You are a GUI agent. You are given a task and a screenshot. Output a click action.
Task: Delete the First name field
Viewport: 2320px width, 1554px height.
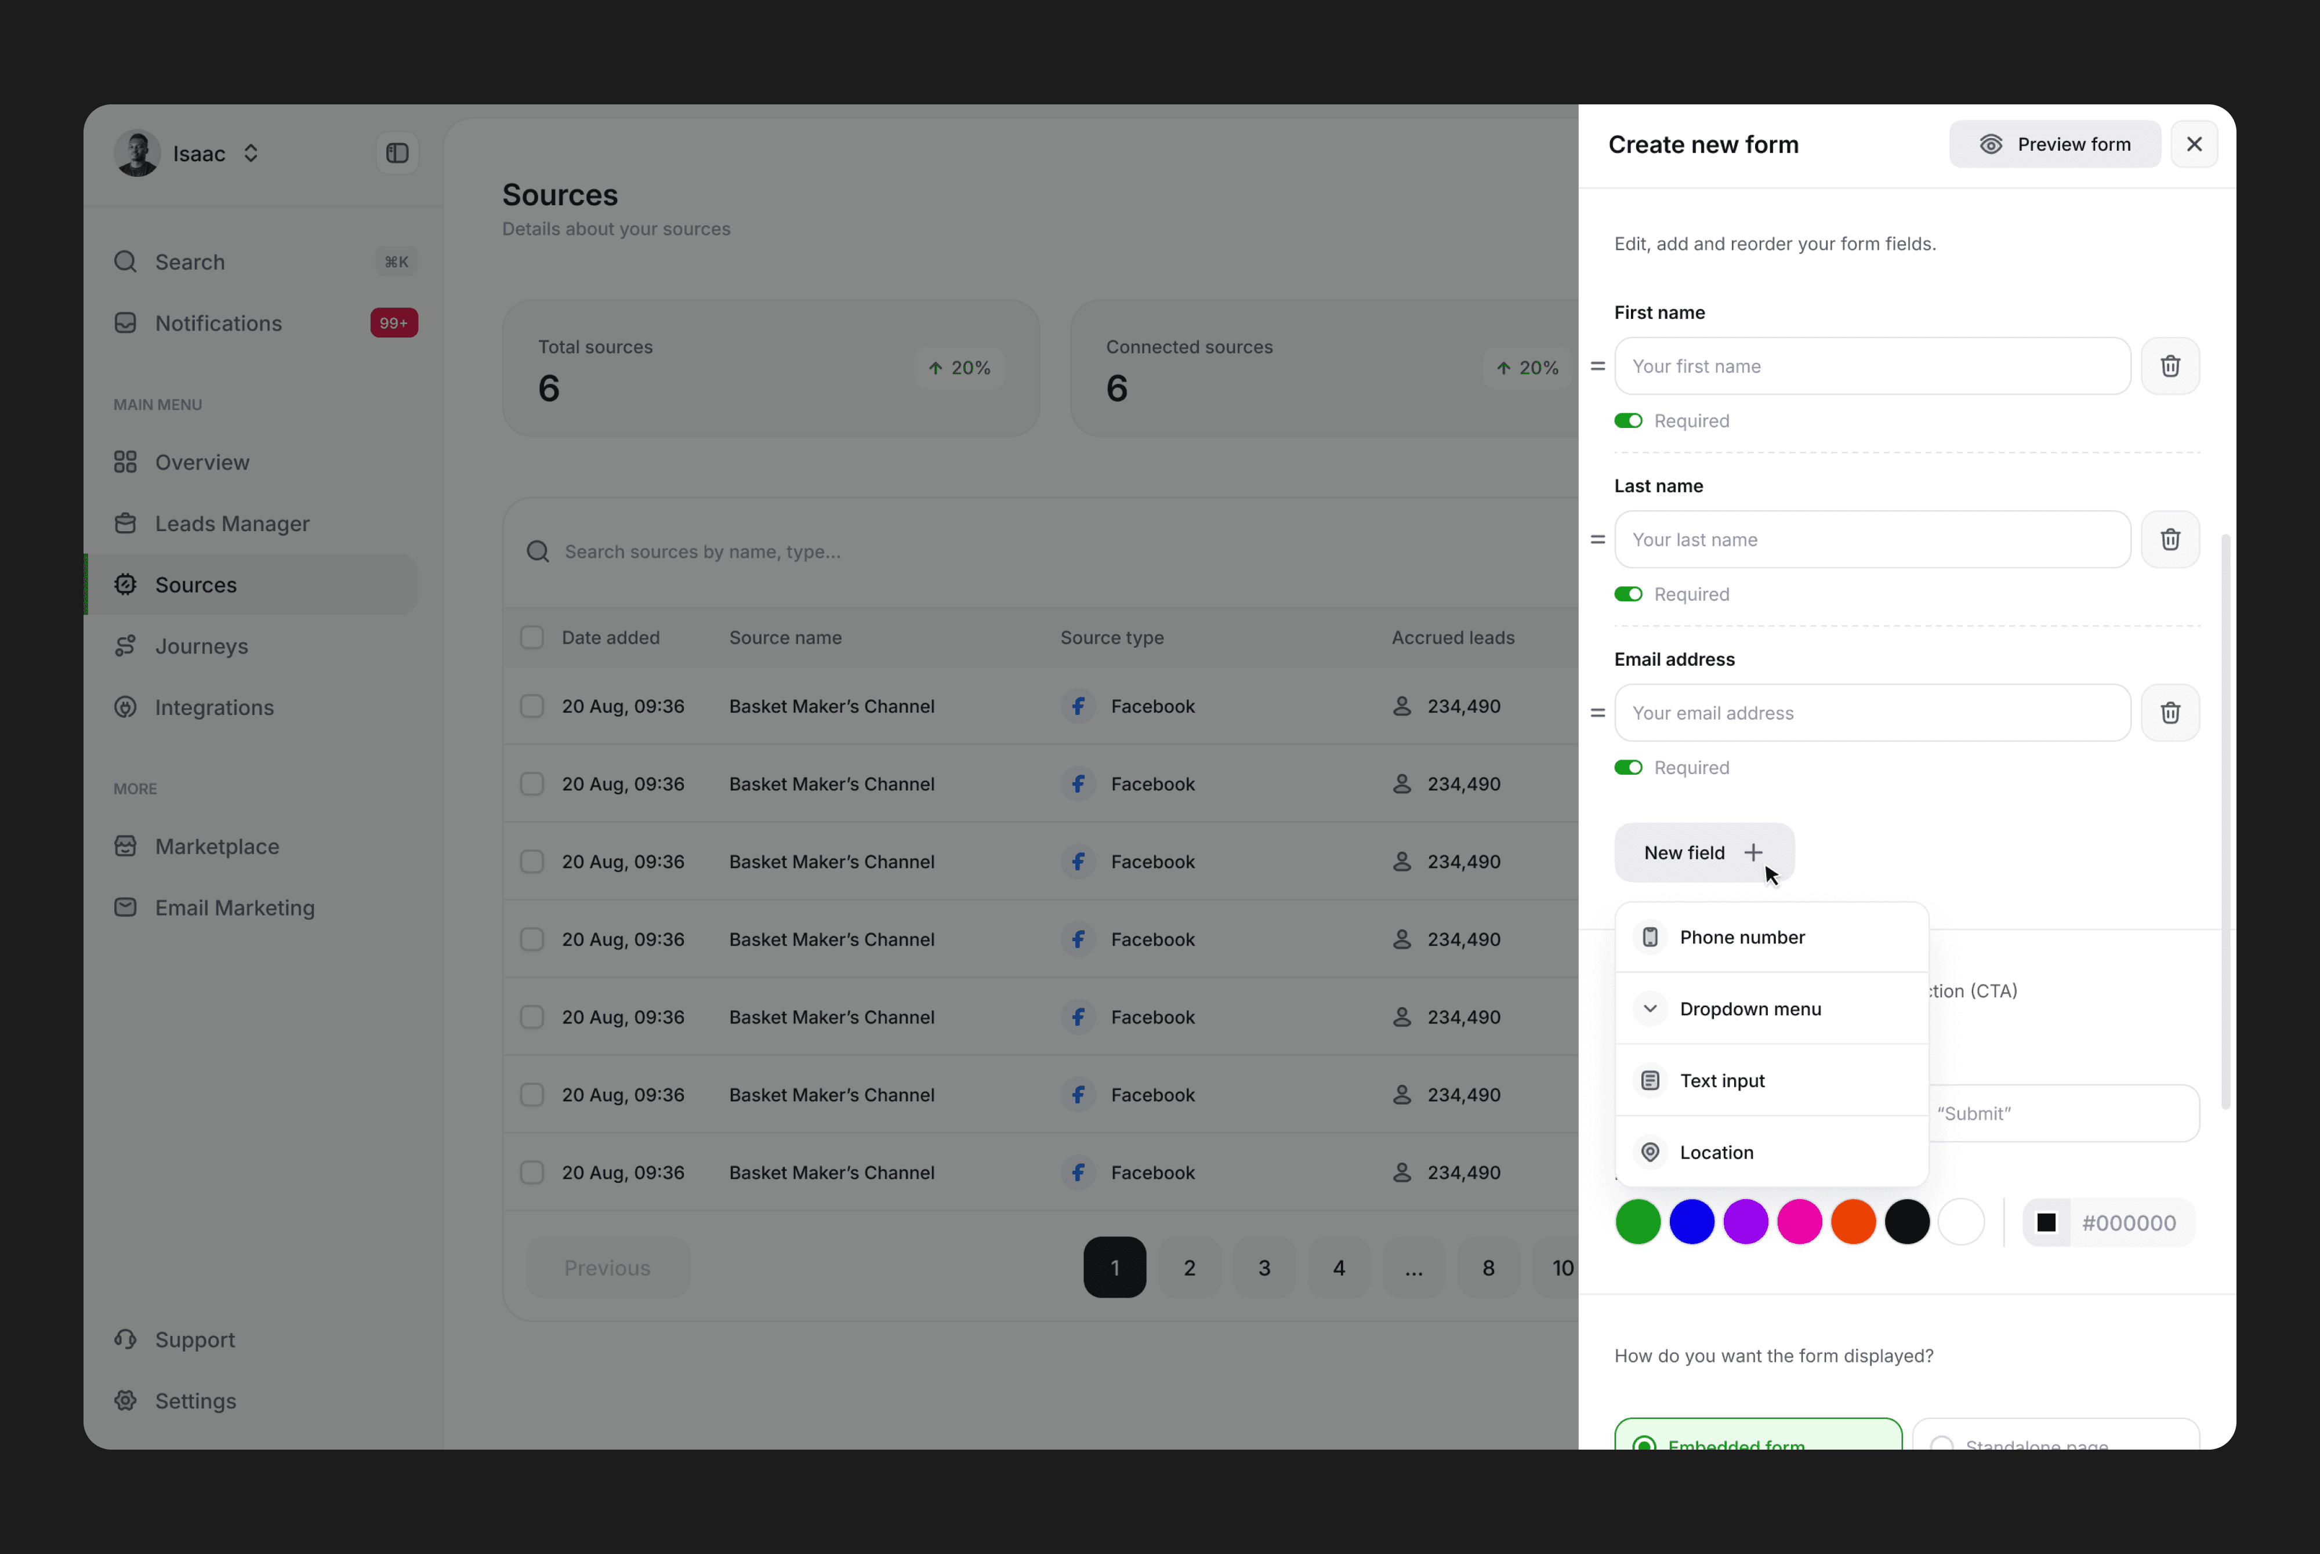(2170, 366)
